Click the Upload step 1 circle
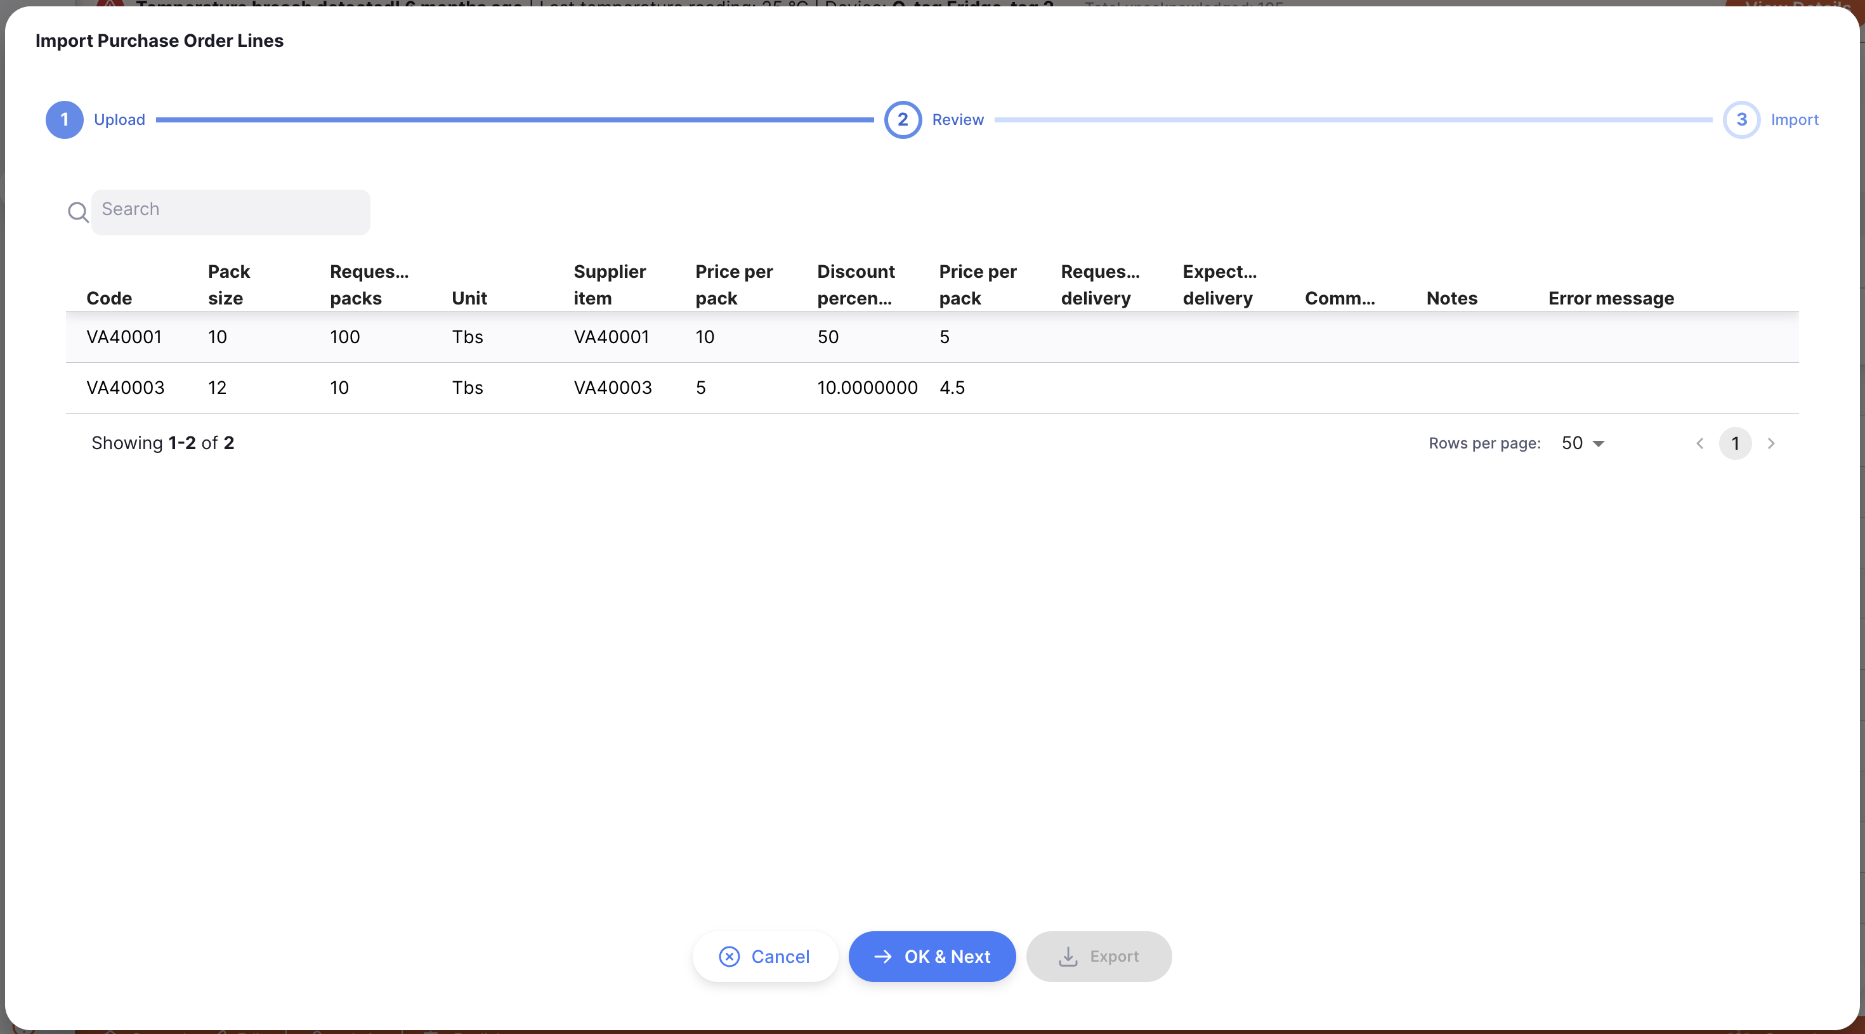The height and width of the screenshot is (1034, 1865). pos(65,119)
